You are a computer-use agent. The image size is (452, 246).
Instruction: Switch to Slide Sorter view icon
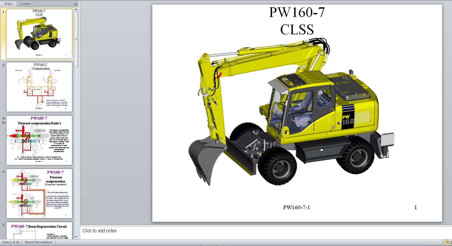[x=451, y=242]
